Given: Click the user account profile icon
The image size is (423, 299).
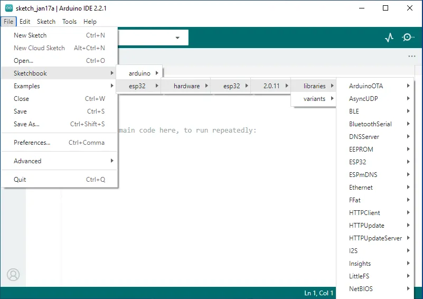Looking at the screenshot, I should click(13, 275).
